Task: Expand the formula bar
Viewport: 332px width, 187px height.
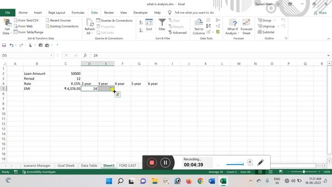Action: pos(328,56)
